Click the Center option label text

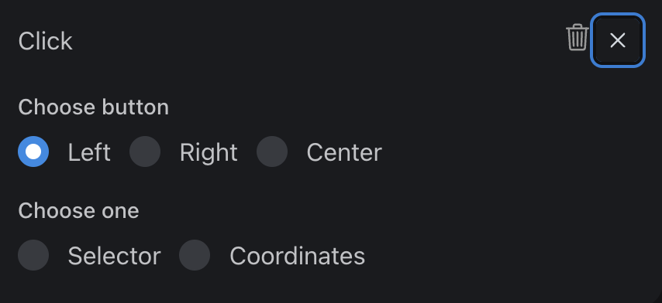pos(344,152)
